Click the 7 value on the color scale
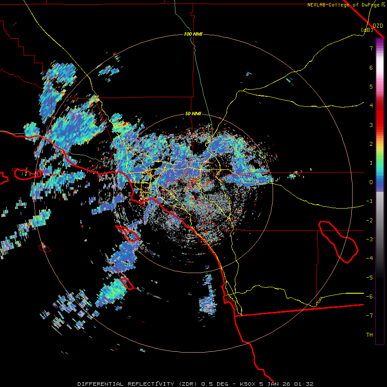 pos(371,48)
